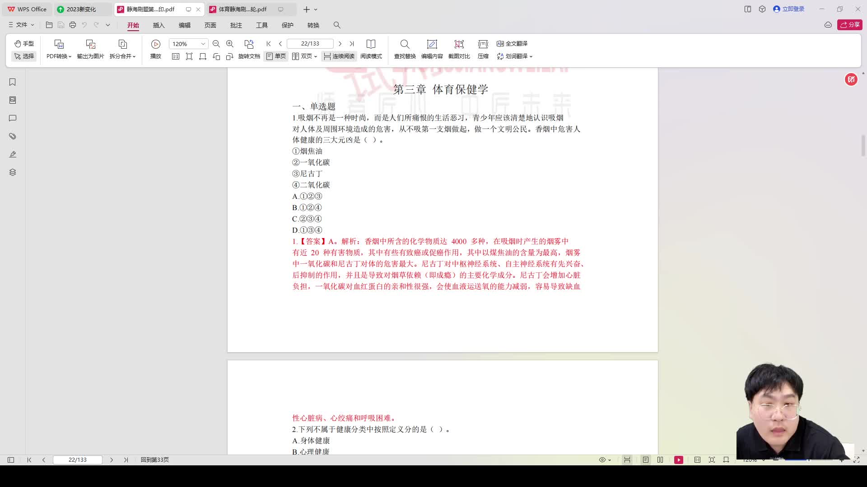867x487 pixels.
Task: Open 截图对比 screenshot compare tool
Action: [x=459, y=49]
